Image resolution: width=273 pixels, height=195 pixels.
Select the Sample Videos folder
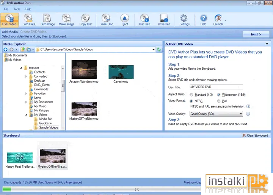[x=49, y=127]
